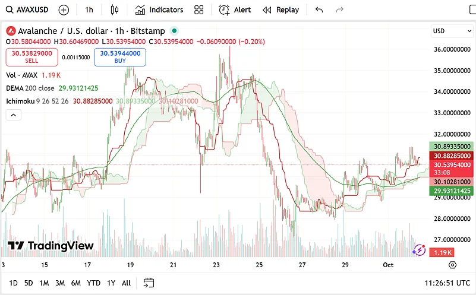Select the 1D time range

click(x=13, y=283)
